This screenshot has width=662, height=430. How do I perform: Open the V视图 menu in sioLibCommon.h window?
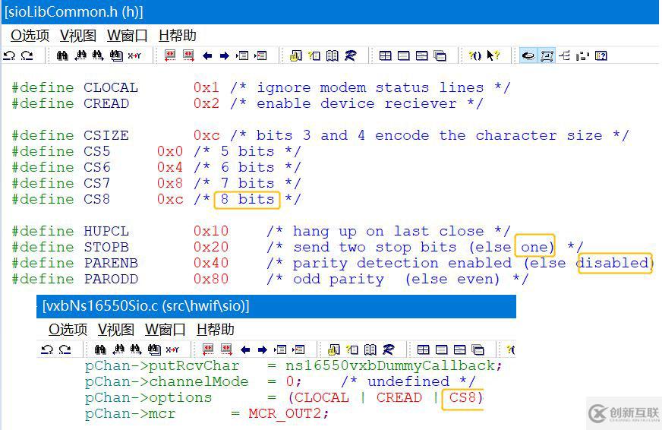pos(77,35)
